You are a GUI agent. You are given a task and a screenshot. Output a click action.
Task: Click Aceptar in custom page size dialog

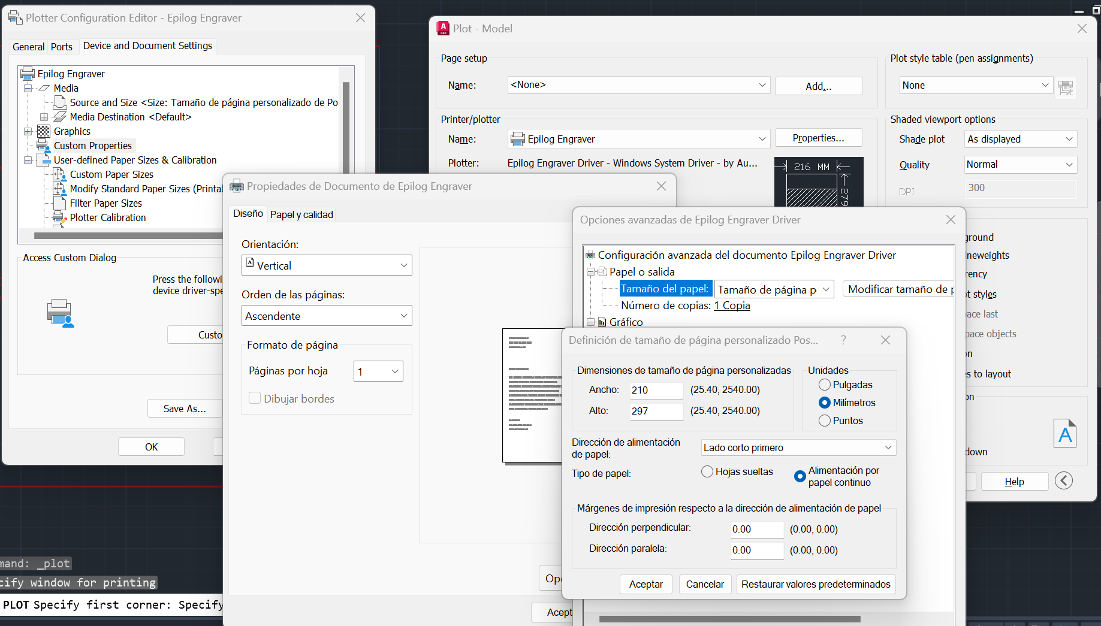[x=646, y=584]
